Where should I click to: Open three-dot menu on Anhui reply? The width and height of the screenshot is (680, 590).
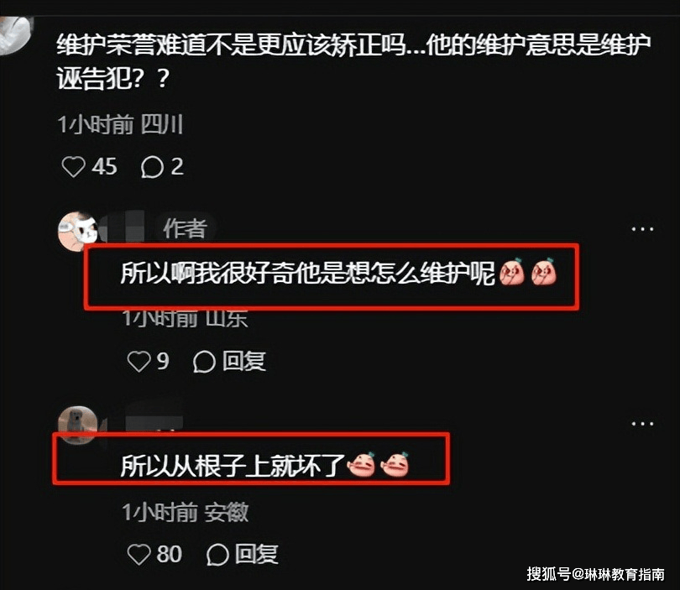click(642, 424)
